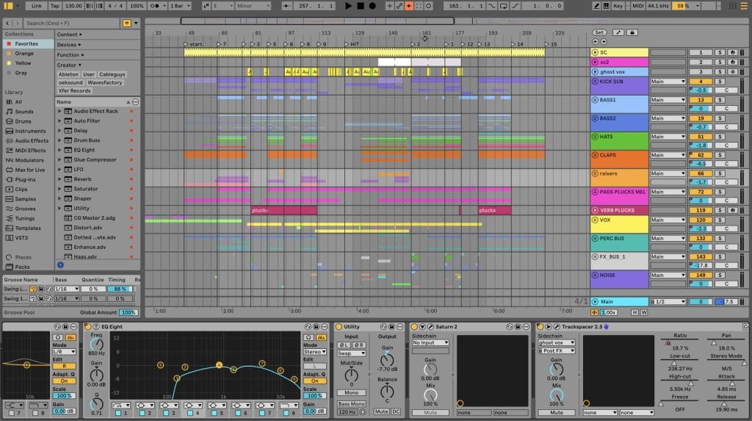The image size is (752, 421).
Task: Click the Utility device activator icon
Action: 339,326
